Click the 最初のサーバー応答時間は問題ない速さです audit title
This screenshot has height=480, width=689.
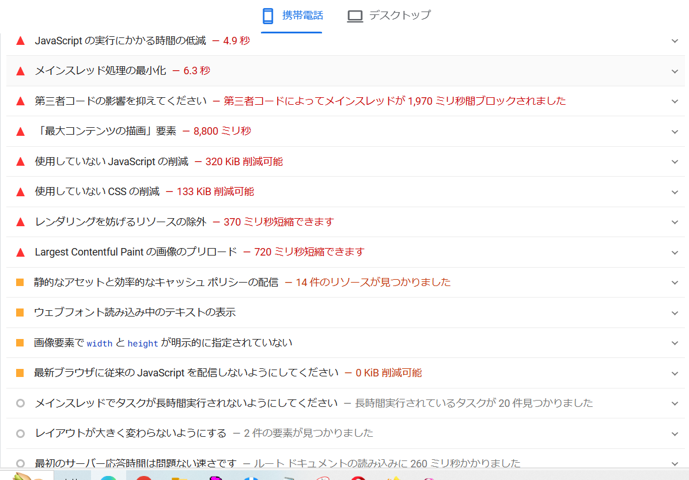135,463
